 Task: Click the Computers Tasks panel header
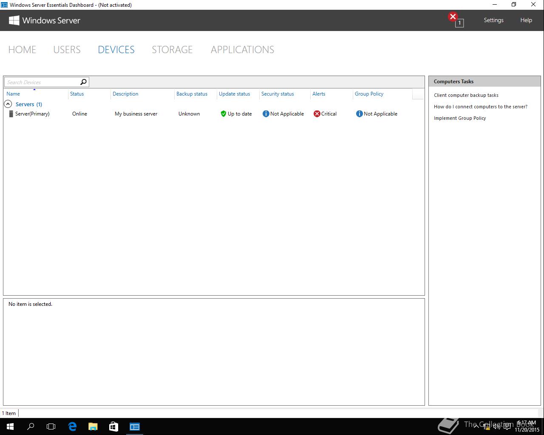(x=484, y=82)
